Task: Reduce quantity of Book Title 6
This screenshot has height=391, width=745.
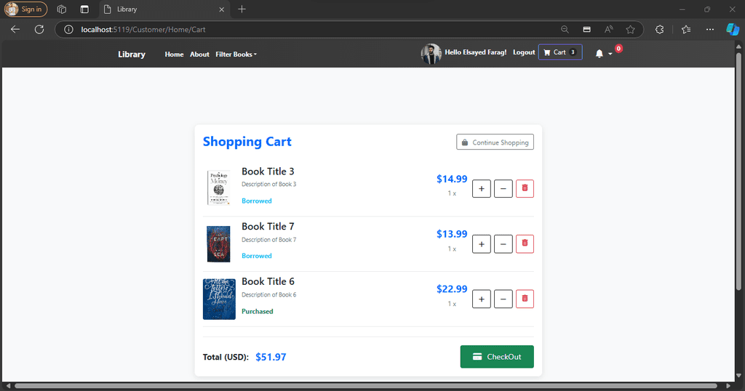Action: click(x=503, y=299)
